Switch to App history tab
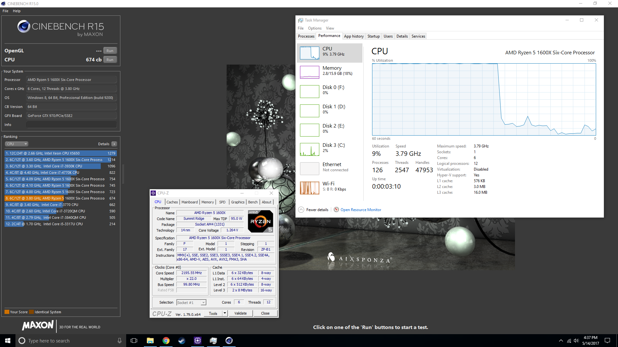 pos(354,36)
